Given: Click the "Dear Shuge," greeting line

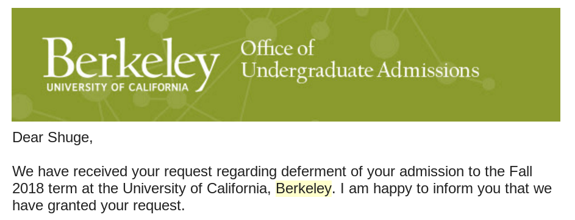Looking at the screenshot, I should tap(52, 137).
